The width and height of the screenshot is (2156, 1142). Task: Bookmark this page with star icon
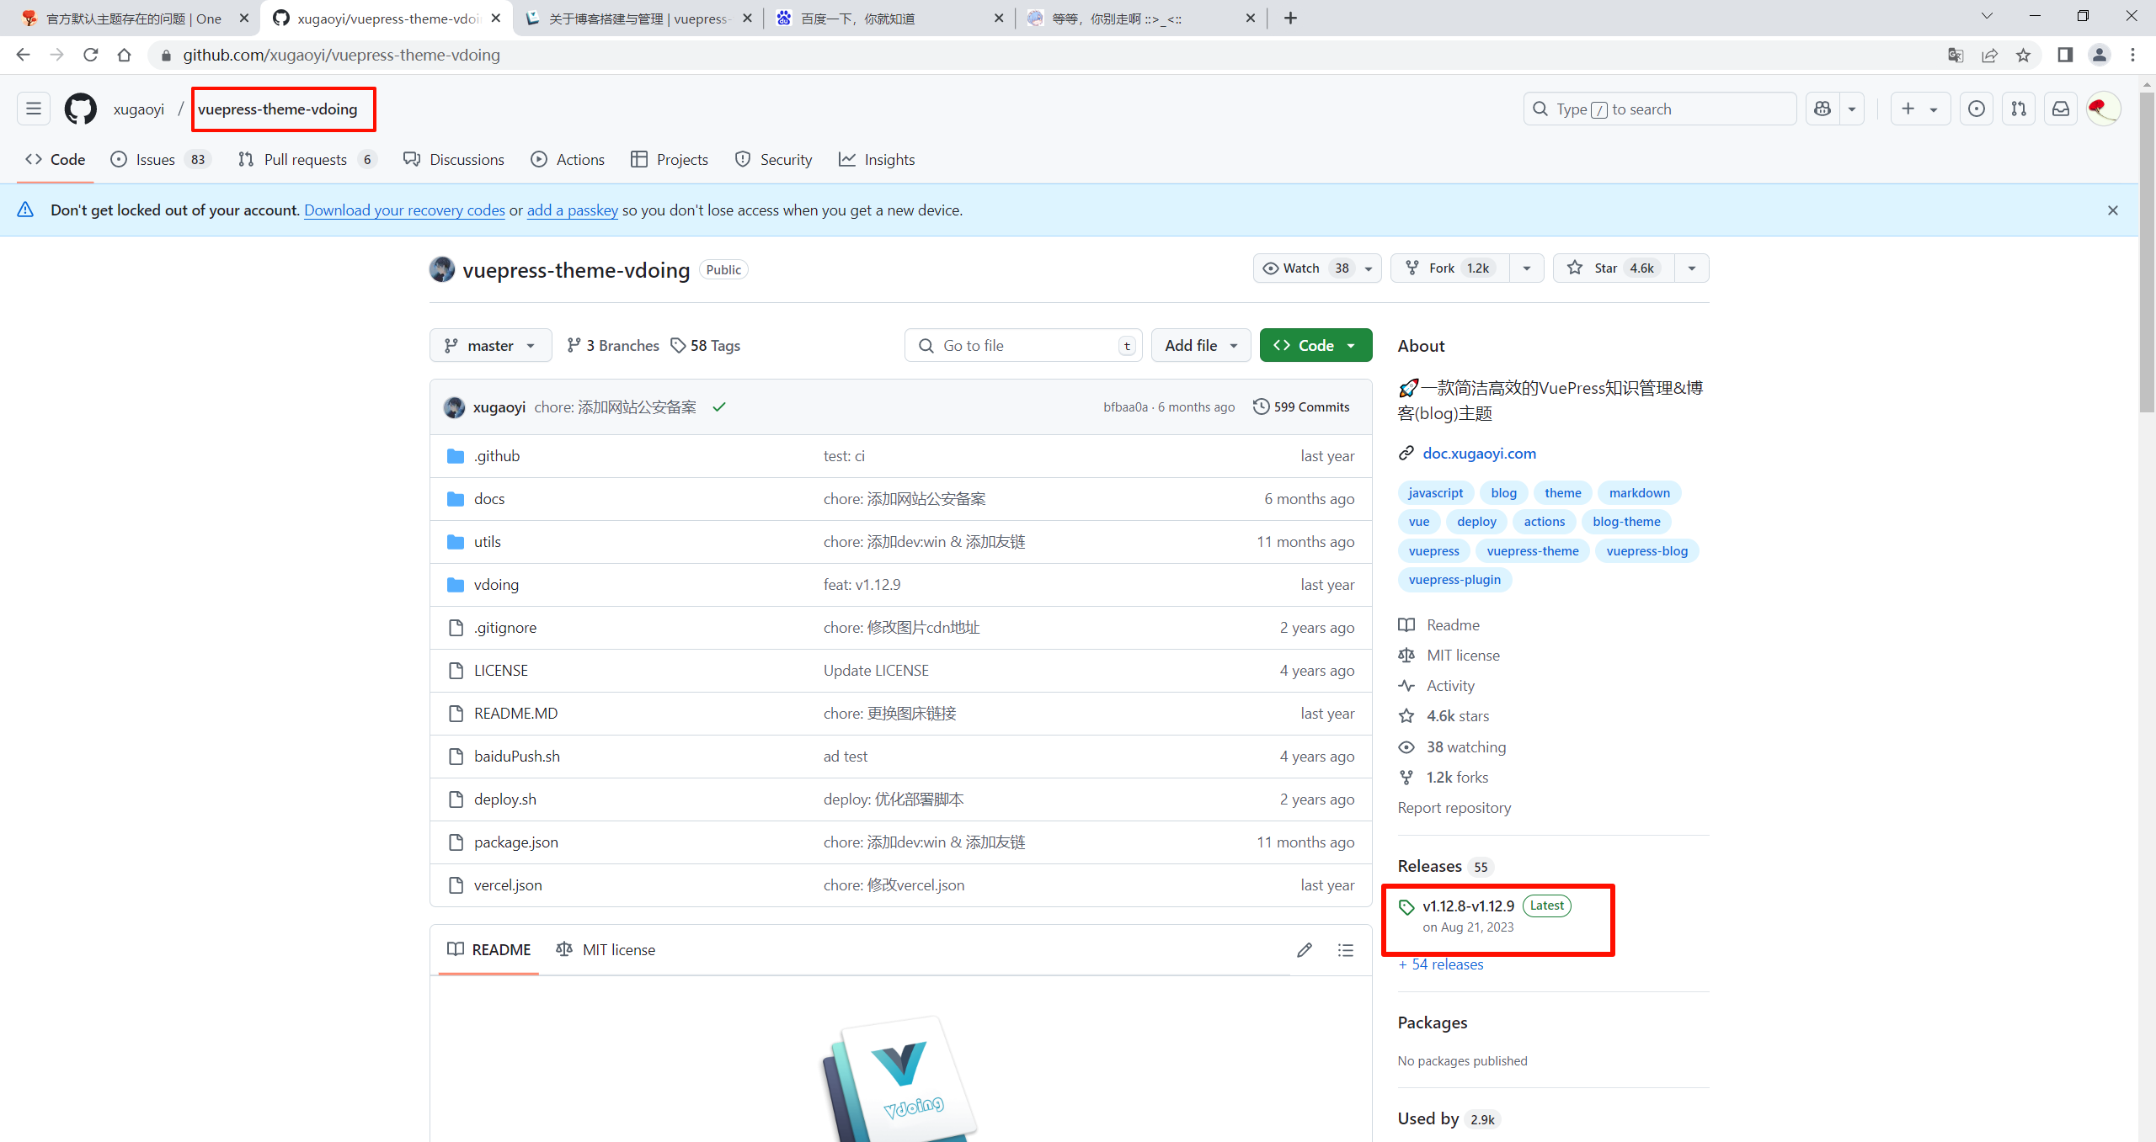2023,55
